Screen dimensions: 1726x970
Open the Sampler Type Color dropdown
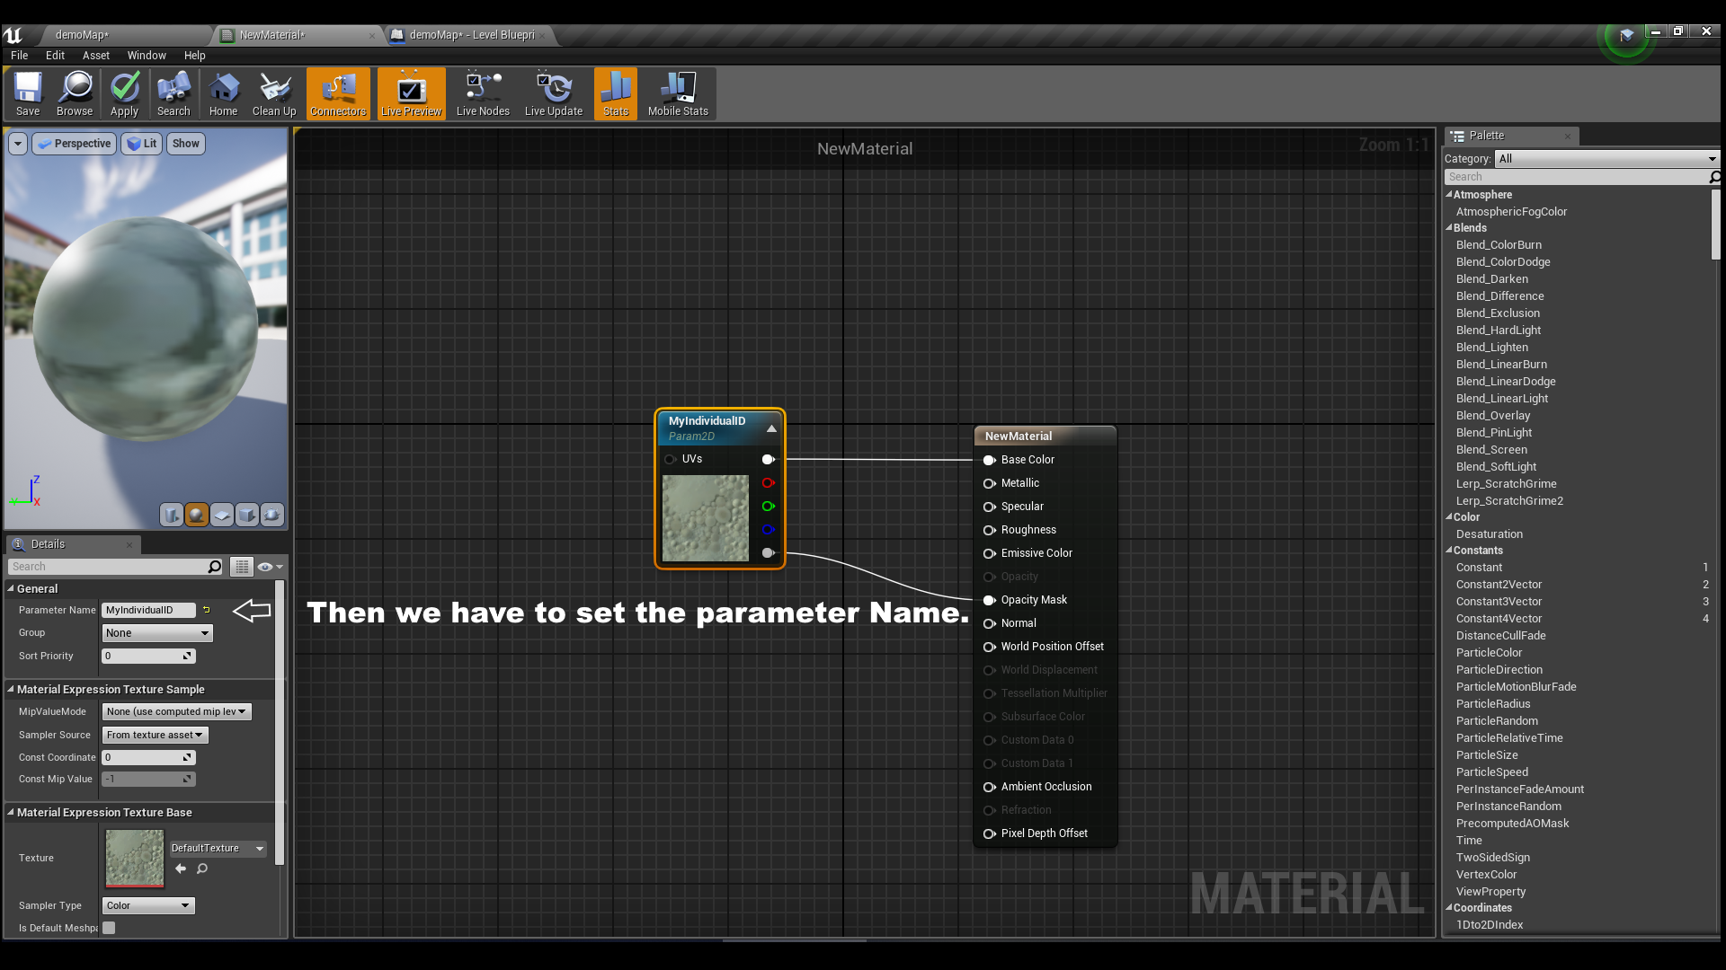(148, 905)
